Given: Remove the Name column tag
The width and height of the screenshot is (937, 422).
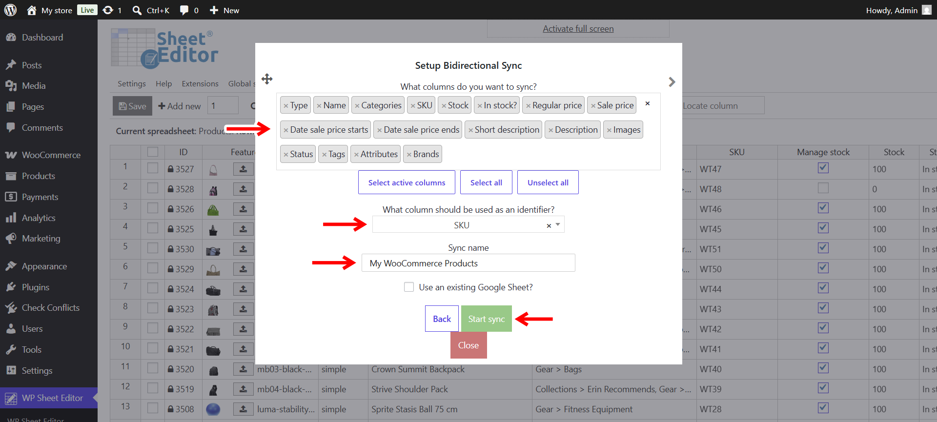Looking at the screenshot, I should click(319, 106).
